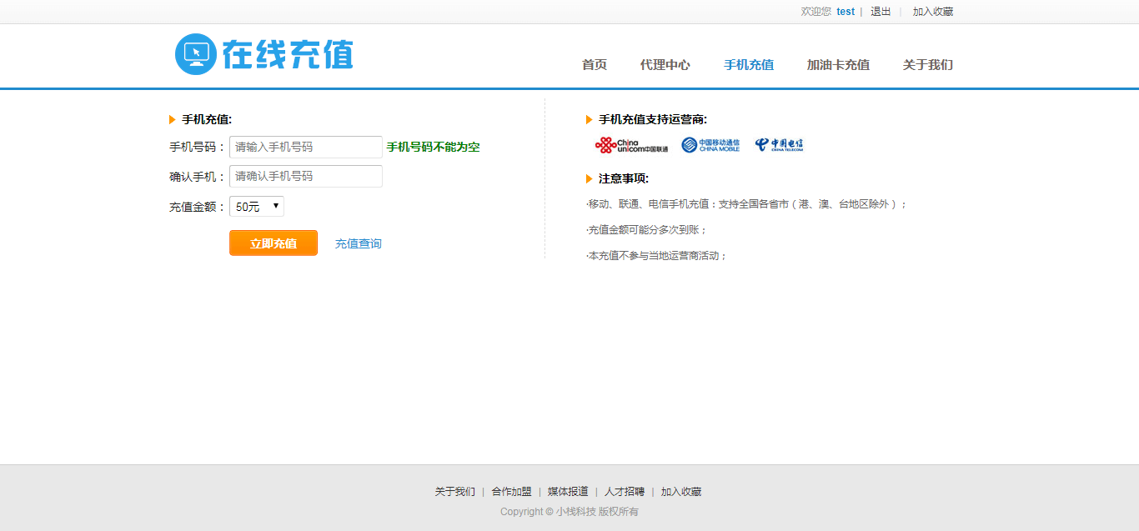The height and width of the screenshot is (531, 1139).
Task: Open 关于我们 in the top navigation
Action: click(x=927, y=65)
